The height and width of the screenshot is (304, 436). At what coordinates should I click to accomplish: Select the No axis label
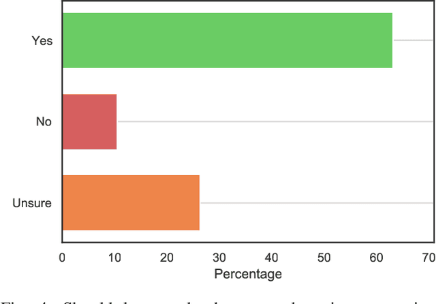44,122
